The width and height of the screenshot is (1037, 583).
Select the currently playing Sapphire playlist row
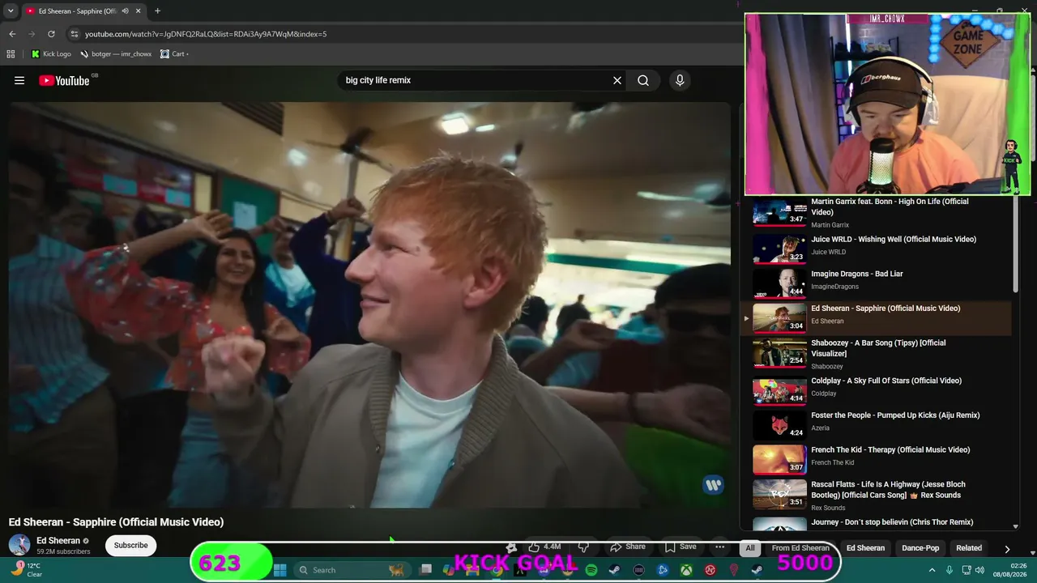tap(876, 317)
